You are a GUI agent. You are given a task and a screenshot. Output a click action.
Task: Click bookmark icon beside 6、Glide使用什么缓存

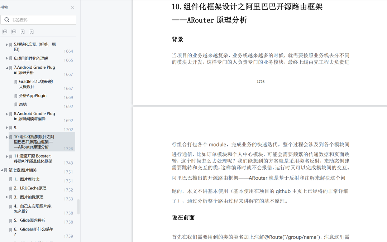click(x=11, y=230)
